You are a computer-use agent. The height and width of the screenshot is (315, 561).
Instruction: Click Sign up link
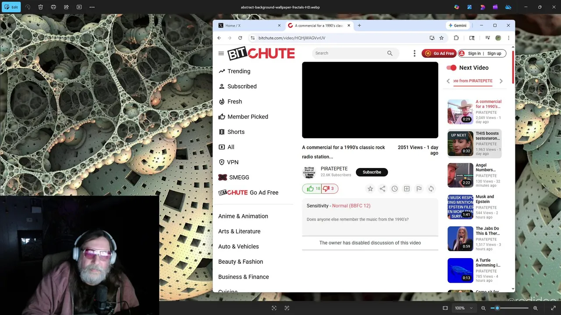494,53
